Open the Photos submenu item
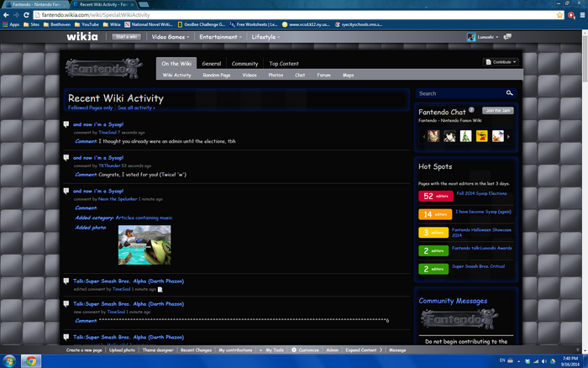The width and height of the screenshot is (588, 368). tap(276, 75)
